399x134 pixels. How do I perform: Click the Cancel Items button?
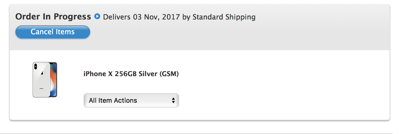pyautogui.click(x=53, y=32)
